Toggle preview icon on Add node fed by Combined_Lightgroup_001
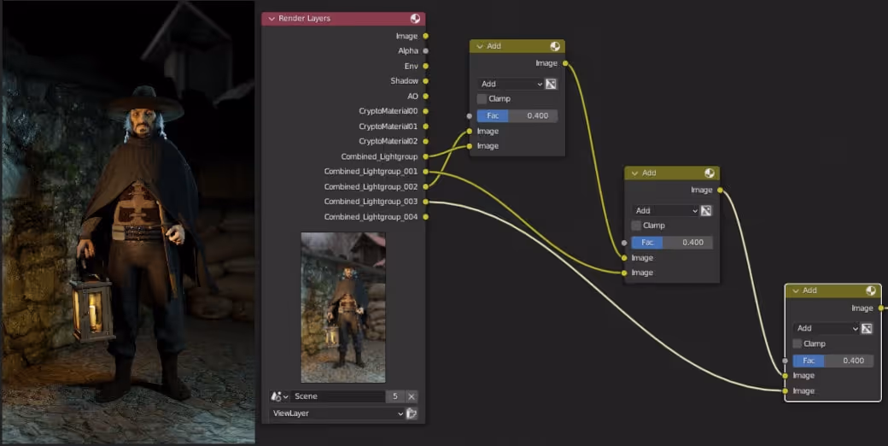Screen dimensions: 888x446 click(x=710, y=173)
